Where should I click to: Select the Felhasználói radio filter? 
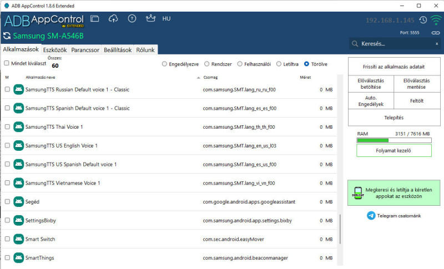[240, 64]
